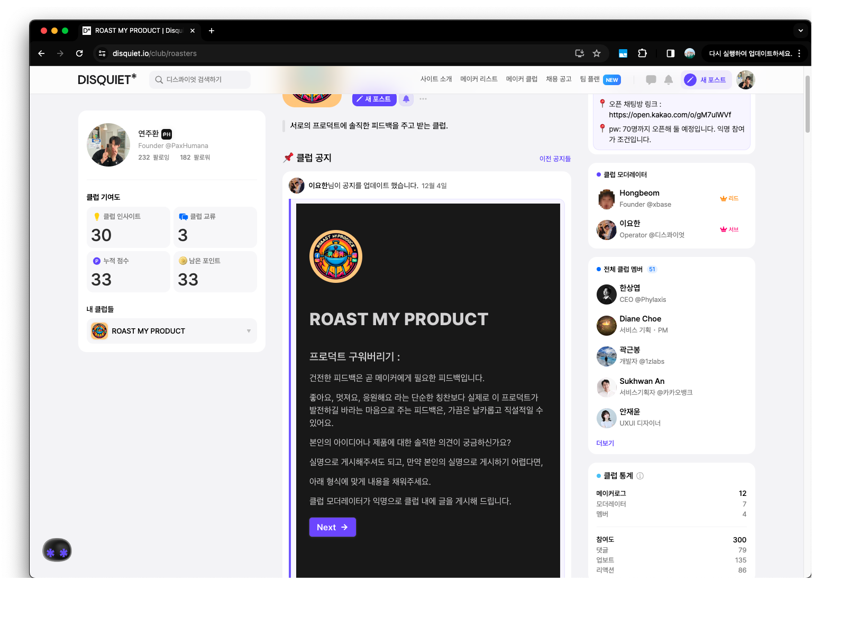Click the 다시 실행하여 업데이트하세요 update button

coord(751,53)
